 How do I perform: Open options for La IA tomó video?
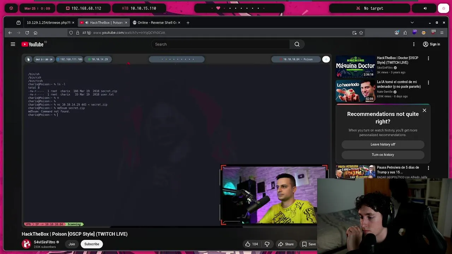(428, 83)
